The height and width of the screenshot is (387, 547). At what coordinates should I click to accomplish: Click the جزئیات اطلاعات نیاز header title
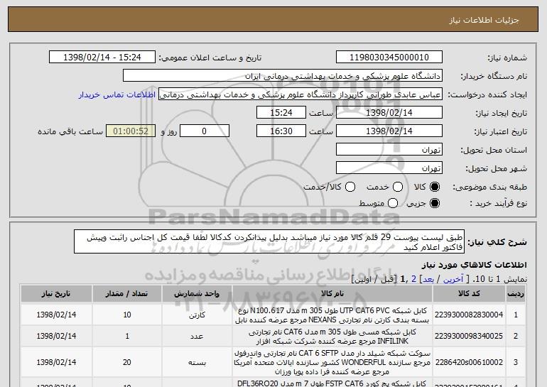pyautogui.click(x=484, y=20)
